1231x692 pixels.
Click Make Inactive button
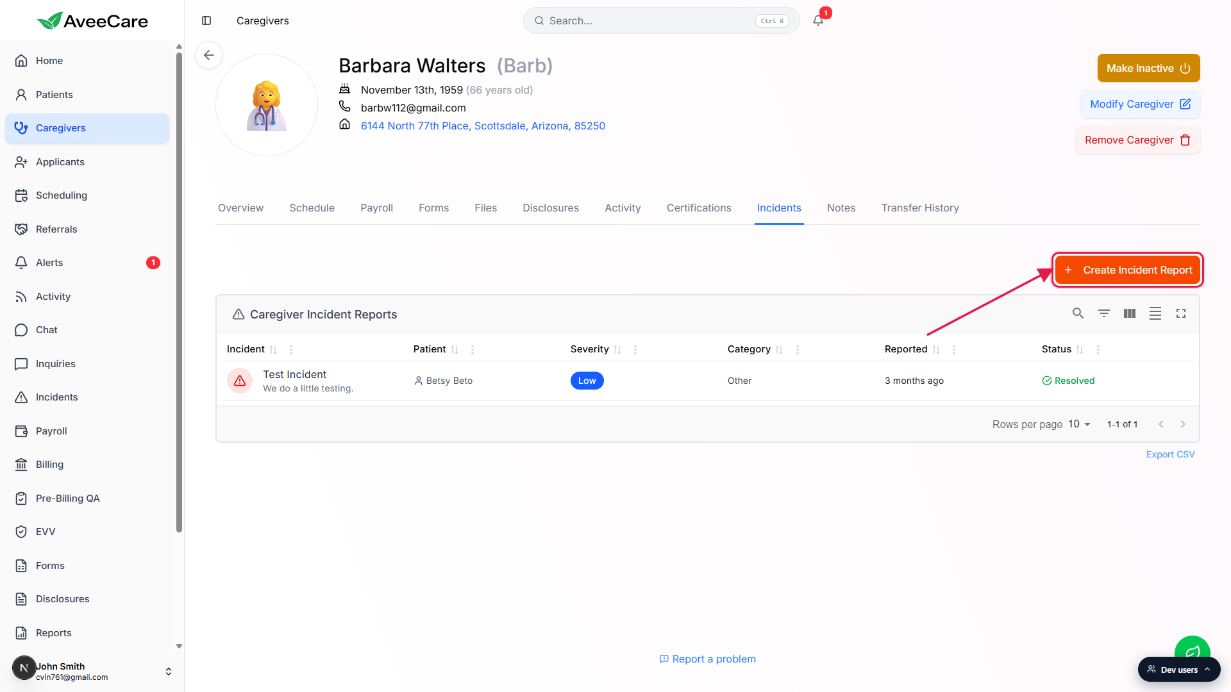coord(1148,68)
